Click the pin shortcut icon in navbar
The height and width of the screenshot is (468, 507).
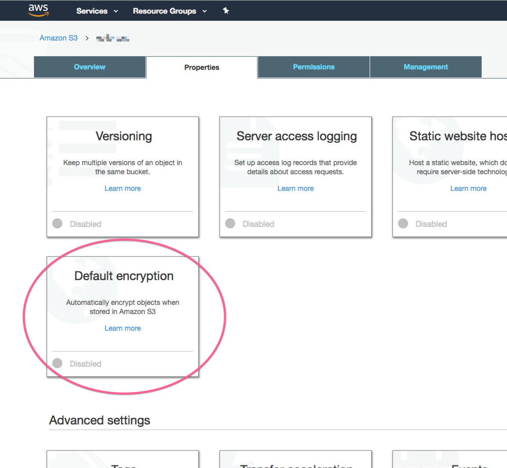tap(226, 11)
